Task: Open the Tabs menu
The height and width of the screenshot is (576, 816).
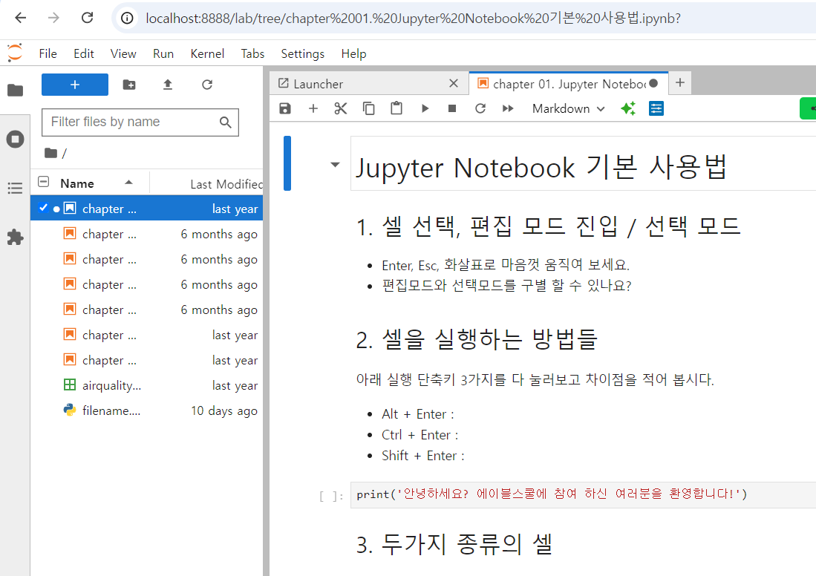Action: (x=252, y=53)
